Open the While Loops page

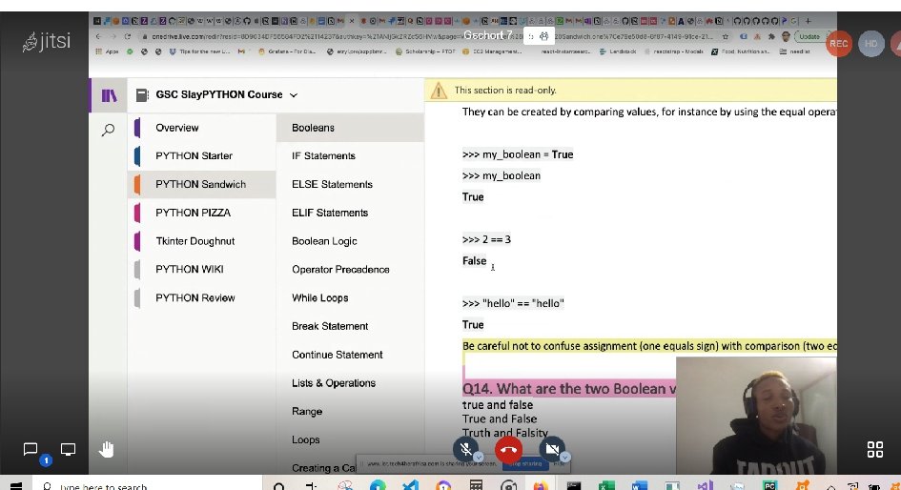click(350, 297)
